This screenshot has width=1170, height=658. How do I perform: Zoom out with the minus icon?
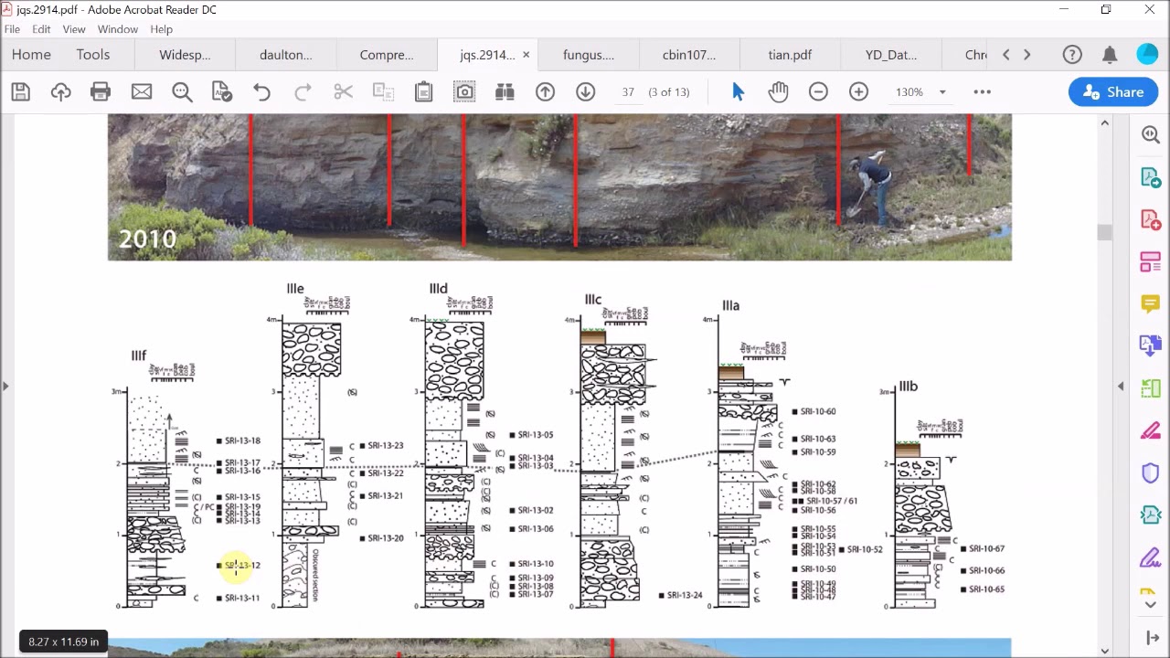pyautogui.click(x=818, y=91)
